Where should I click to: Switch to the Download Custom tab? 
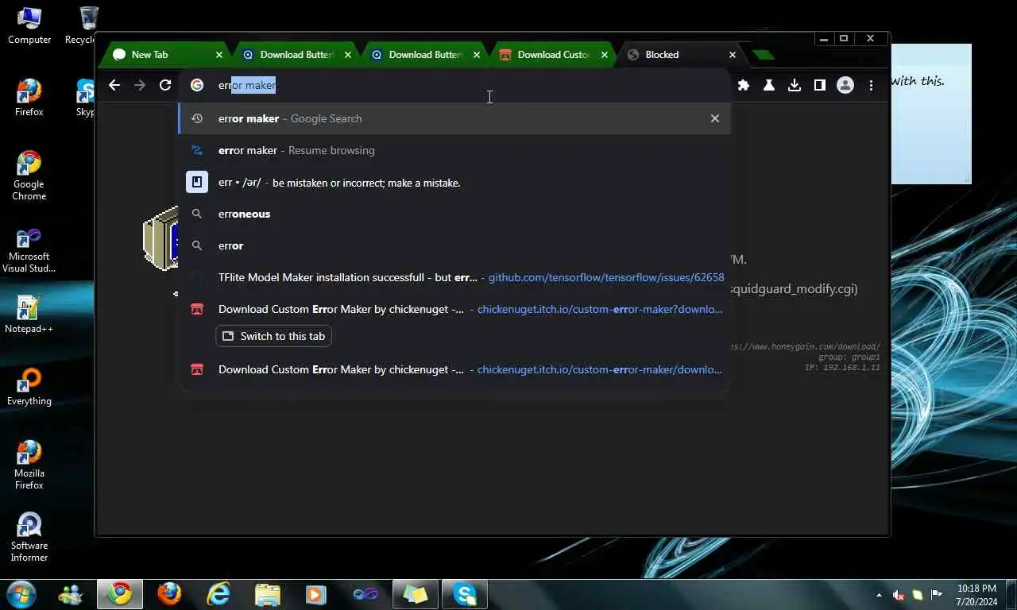(x=554, y=55)
